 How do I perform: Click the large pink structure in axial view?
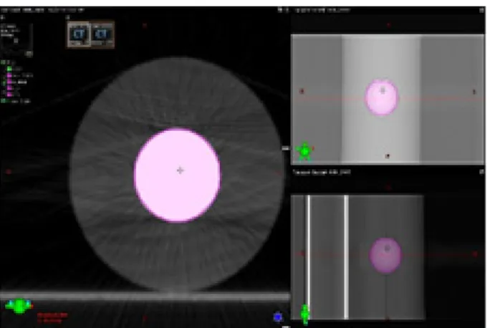click(x=177, y=175)
